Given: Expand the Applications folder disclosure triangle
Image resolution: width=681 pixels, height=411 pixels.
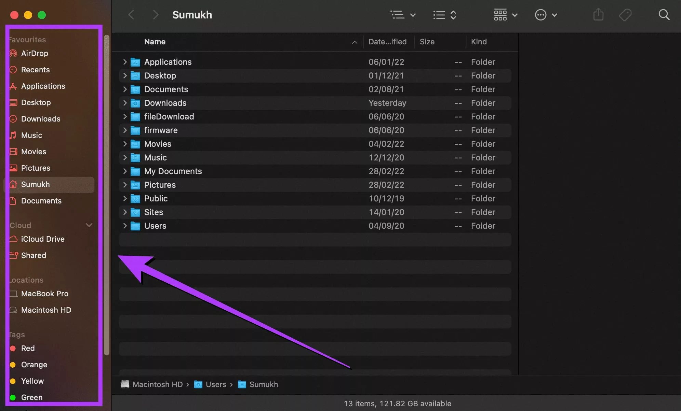Looking at the screenshot, I should [x=124, y=62].
